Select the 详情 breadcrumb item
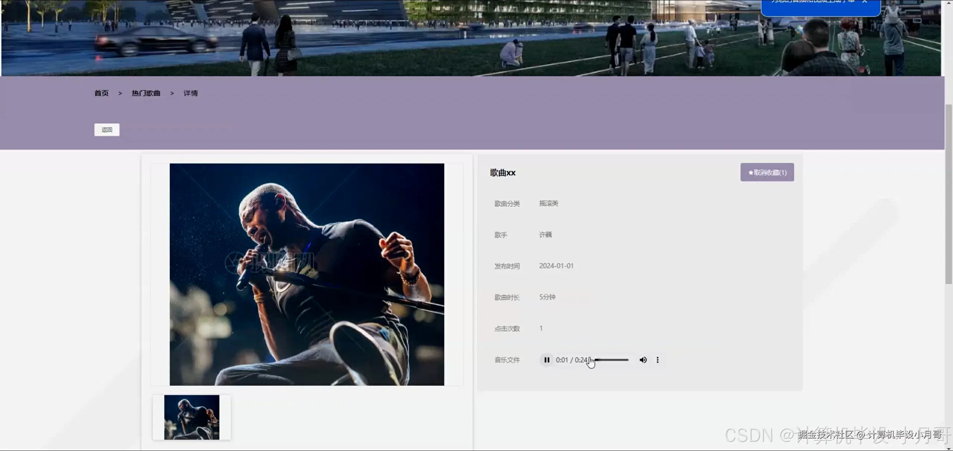 pos(190,93)
